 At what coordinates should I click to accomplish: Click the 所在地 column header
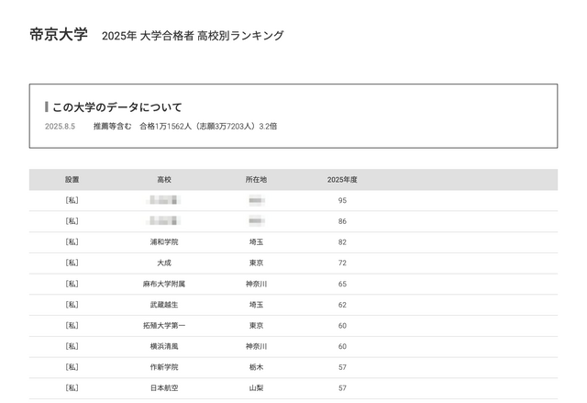click(256, 180)
